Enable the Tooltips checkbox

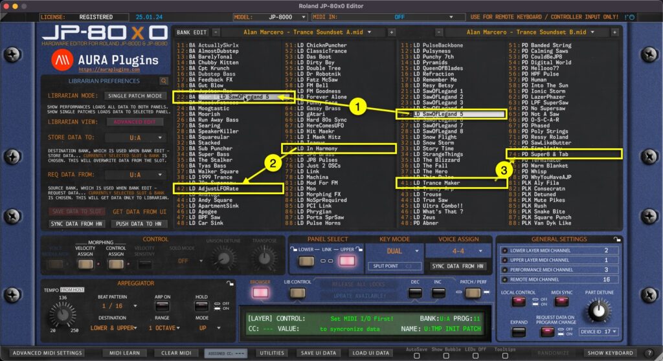[x=505, y=356]
